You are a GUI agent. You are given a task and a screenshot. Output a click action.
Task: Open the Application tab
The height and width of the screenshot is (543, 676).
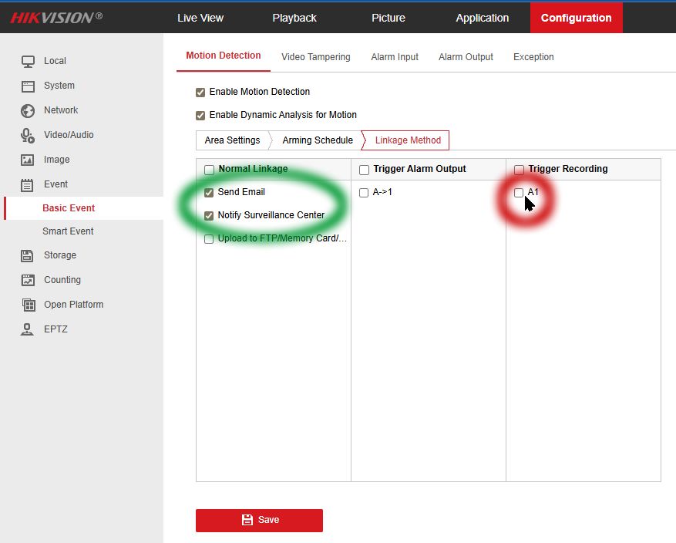coord(483,18)
